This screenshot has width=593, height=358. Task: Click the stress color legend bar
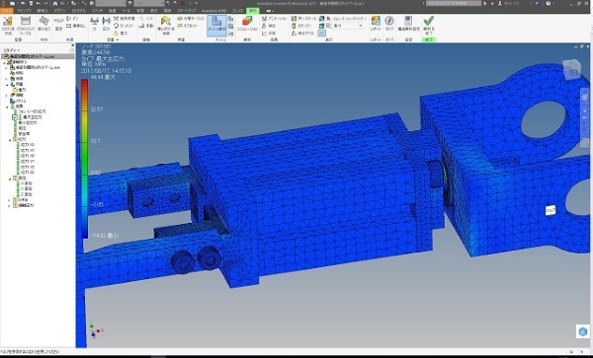click(84, 159)
